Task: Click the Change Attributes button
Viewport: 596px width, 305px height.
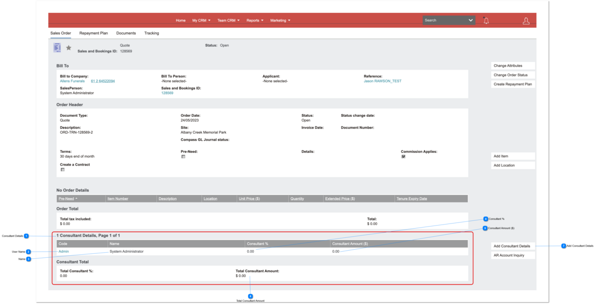Action: click(513, 66)
